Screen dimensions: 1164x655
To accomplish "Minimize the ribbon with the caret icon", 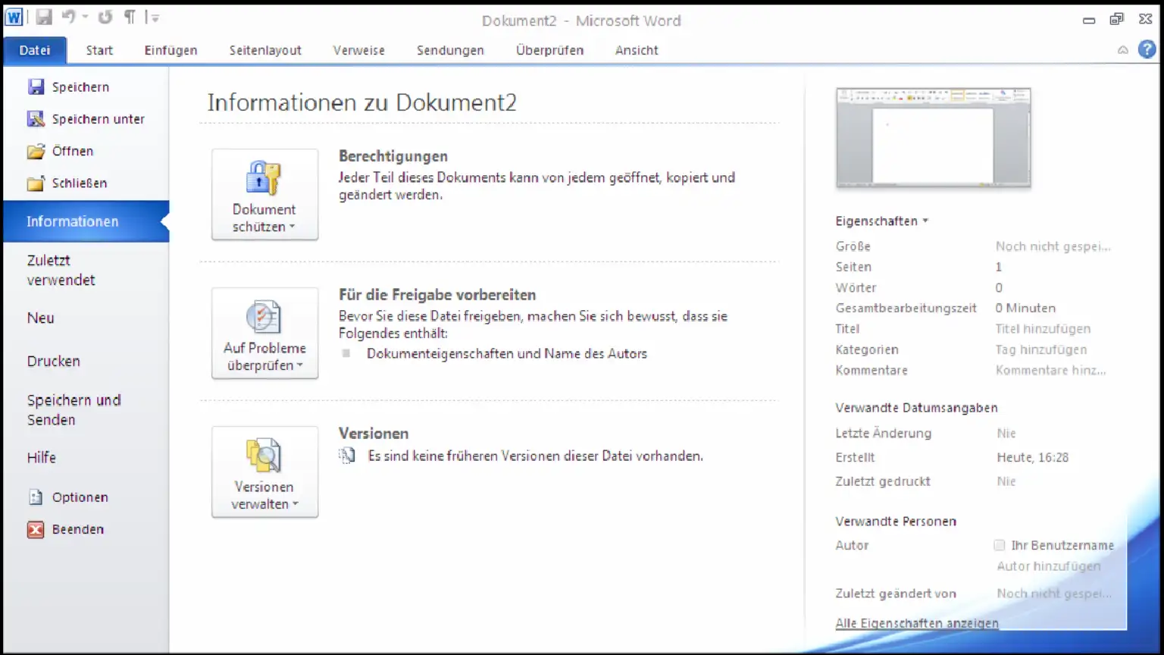I will point(1122,50).
